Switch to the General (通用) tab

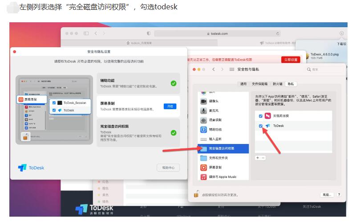coord(243,84)
